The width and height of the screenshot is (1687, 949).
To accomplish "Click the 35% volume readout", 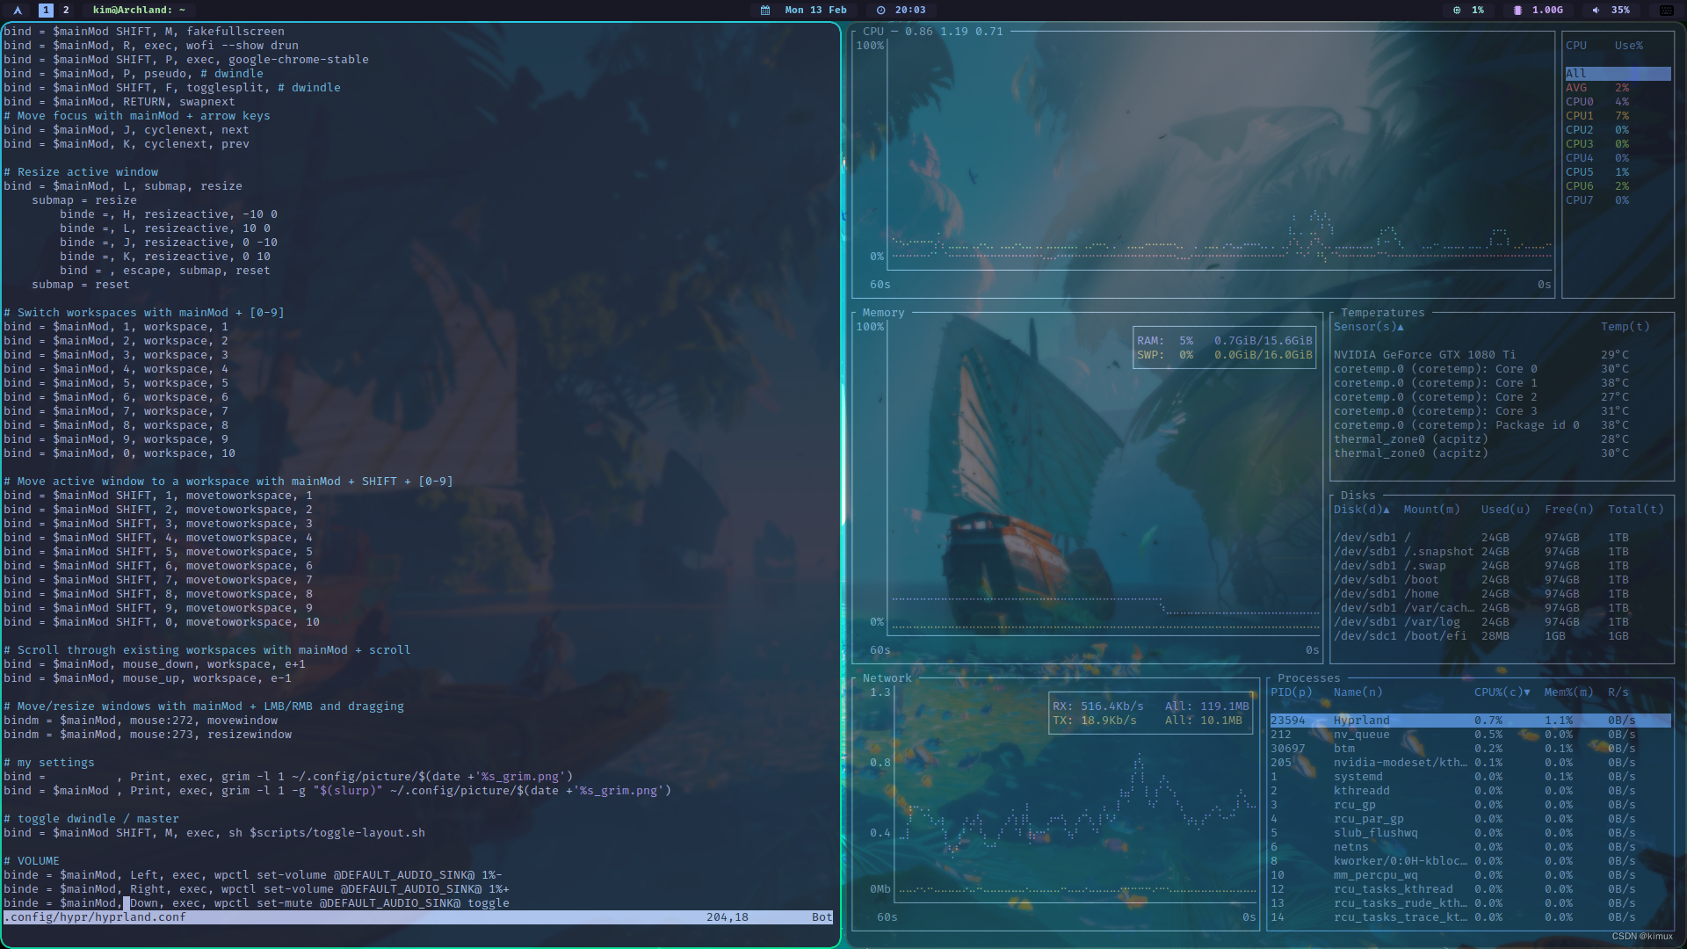I will click(x=1620, y=11).
